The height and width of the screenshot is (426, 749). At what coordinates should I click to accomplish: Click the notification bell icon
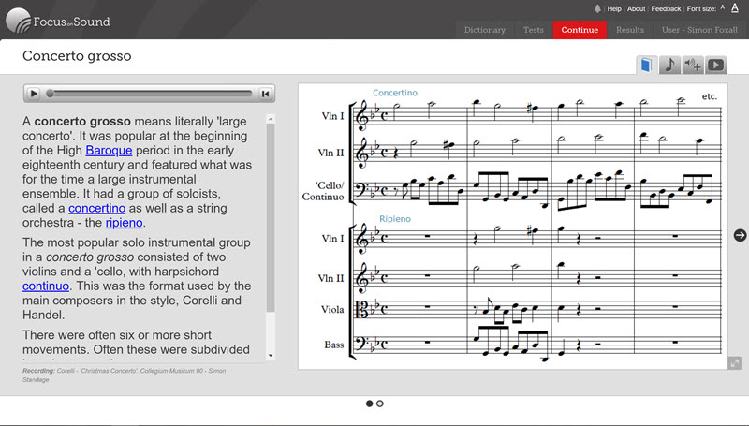coord(597,8)
